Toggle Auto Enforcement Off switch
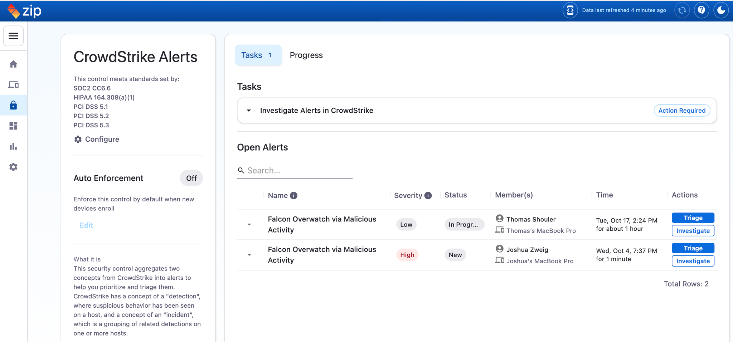The width and height of the screenshot is (733, 342). click(191, 178)
